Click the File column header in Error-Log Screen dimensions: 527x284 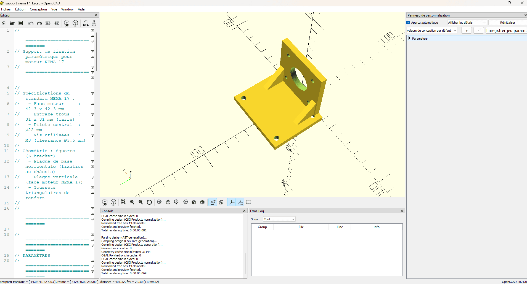coord(301,227)
